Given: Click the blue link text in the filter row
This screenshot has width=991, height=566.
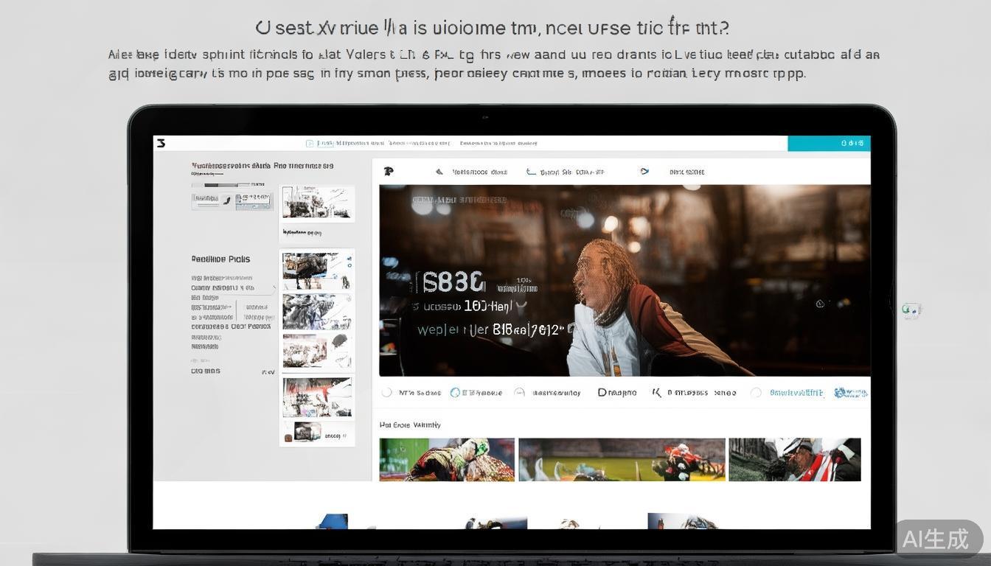Looking at the screenshot, I should click(796, 393).
